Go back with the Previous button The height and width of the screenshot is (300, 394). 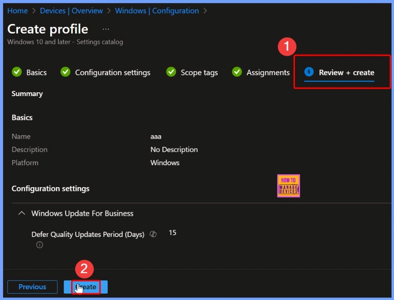(x=33, y=287)
